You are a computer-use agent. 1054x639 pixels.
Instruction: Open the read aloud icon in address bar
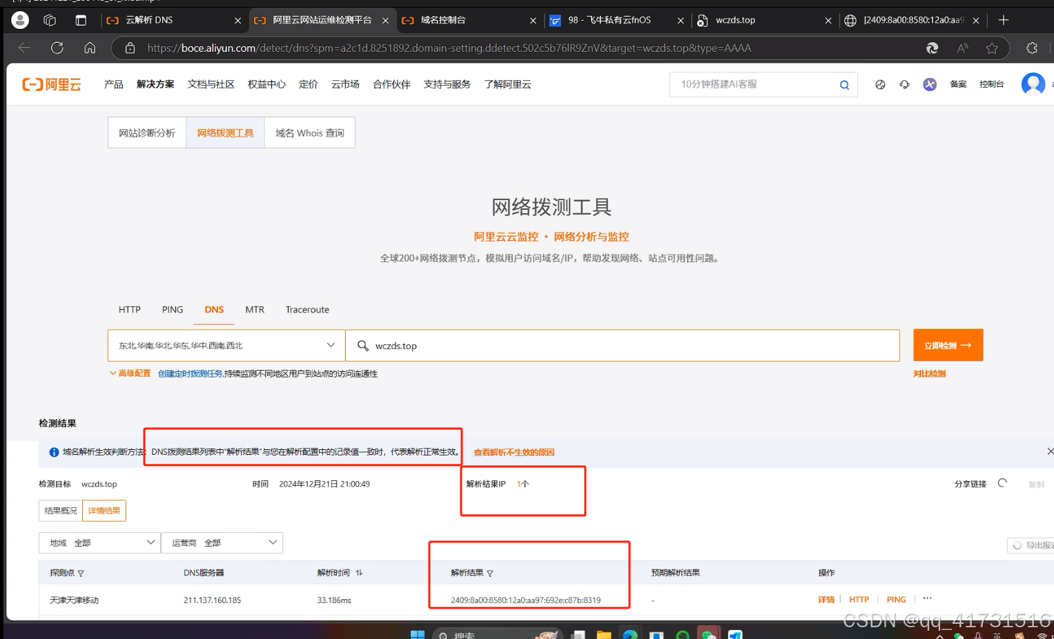pos(962,48)
